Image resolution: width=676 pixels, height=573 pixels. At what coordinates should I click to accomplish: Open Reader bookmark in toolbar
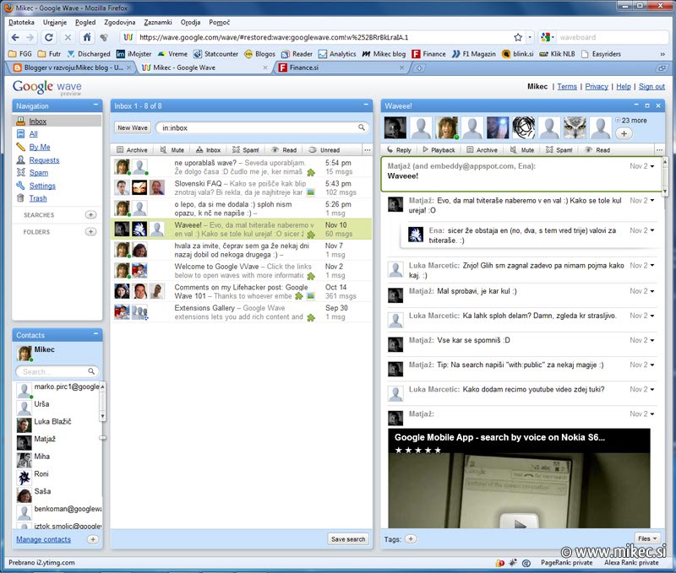tap(297, 54)
